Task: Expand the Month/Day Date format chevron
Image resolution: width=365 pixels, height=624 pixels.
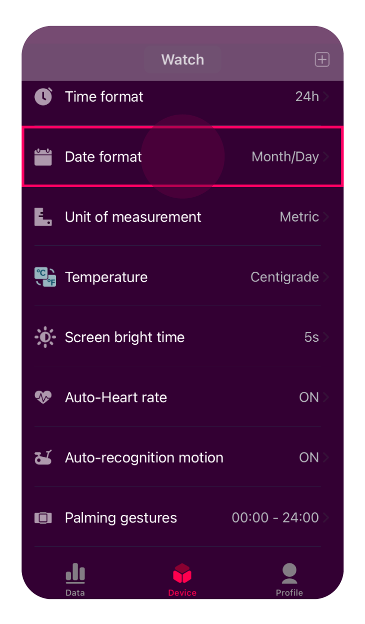Action: [x=326, y=157]
